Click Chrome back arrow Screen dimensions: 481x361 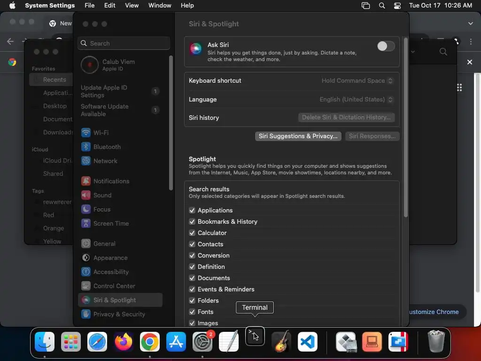pos(10,41)
